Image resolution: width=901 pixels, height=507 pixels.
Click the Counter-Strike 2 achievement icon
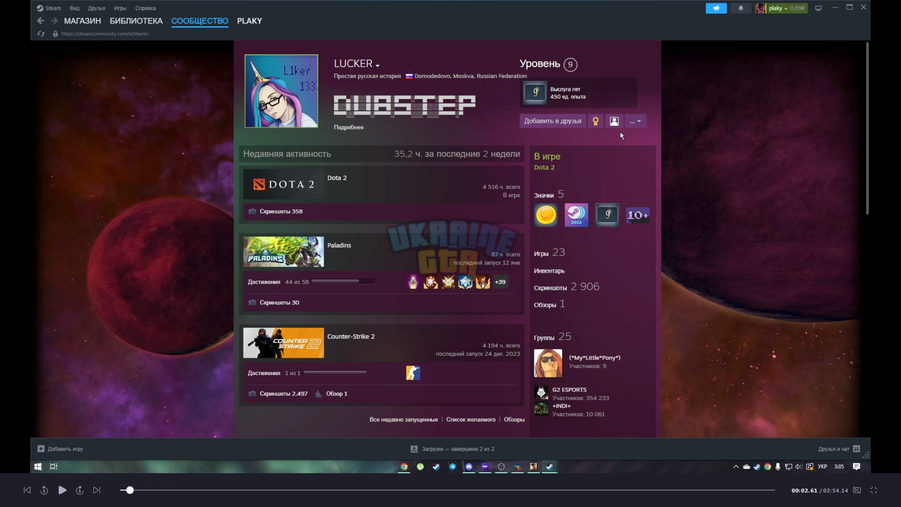pyautogui.click(x=413, y=373)
